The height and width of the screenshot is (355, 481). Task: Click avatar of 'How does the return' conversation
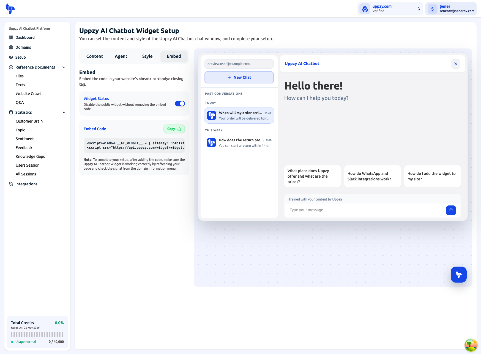(x=211, y=143)
